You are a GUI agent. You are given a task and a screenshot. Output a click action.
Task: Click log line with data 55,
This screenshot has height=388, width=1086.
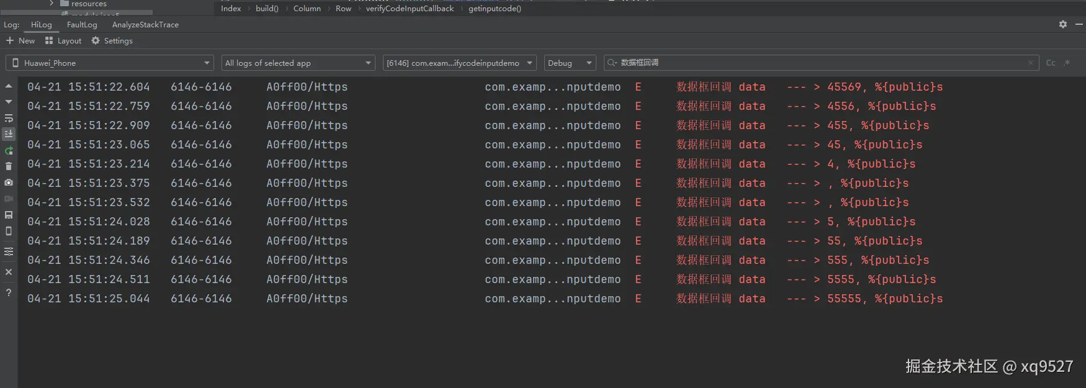[x=552, y=241]
